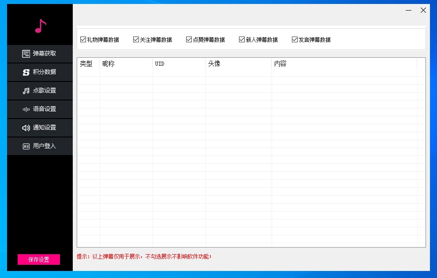
Task: Click the 弹幕获取 list icon
Action: point(26,54)
